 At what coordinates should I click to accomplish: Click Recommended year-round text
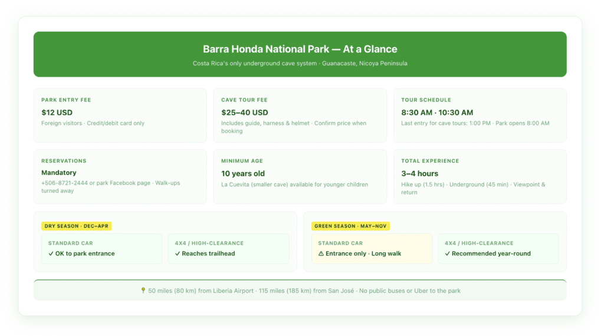[491, 253]
